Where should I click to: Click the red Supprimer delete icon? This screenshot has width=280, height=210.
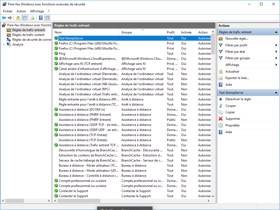221,119
